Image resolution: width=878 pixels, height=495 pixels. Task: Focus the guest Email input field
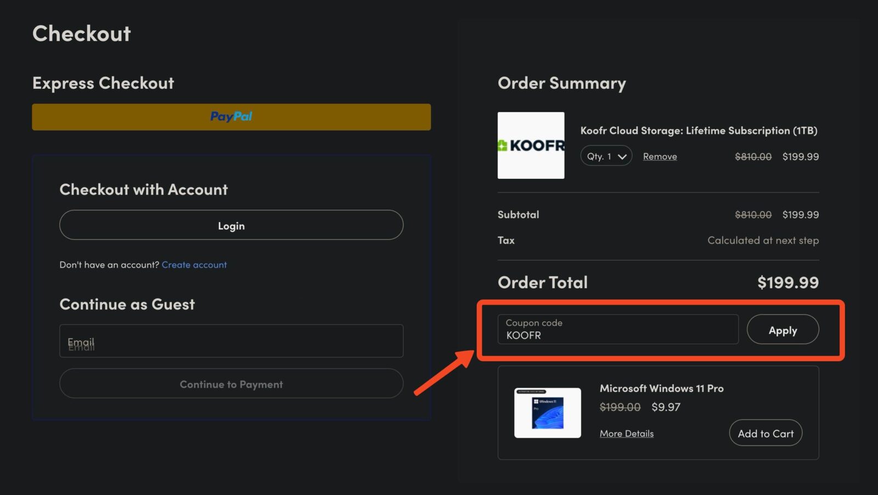(x=231, y=341)
